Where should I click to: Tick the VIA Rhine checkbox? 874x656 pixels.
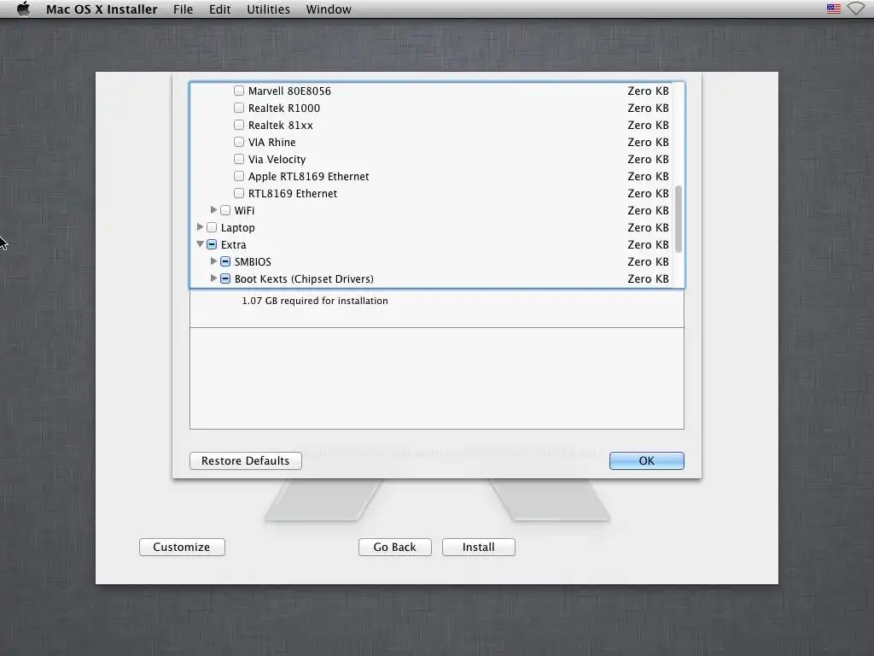[x=239, y=142]
